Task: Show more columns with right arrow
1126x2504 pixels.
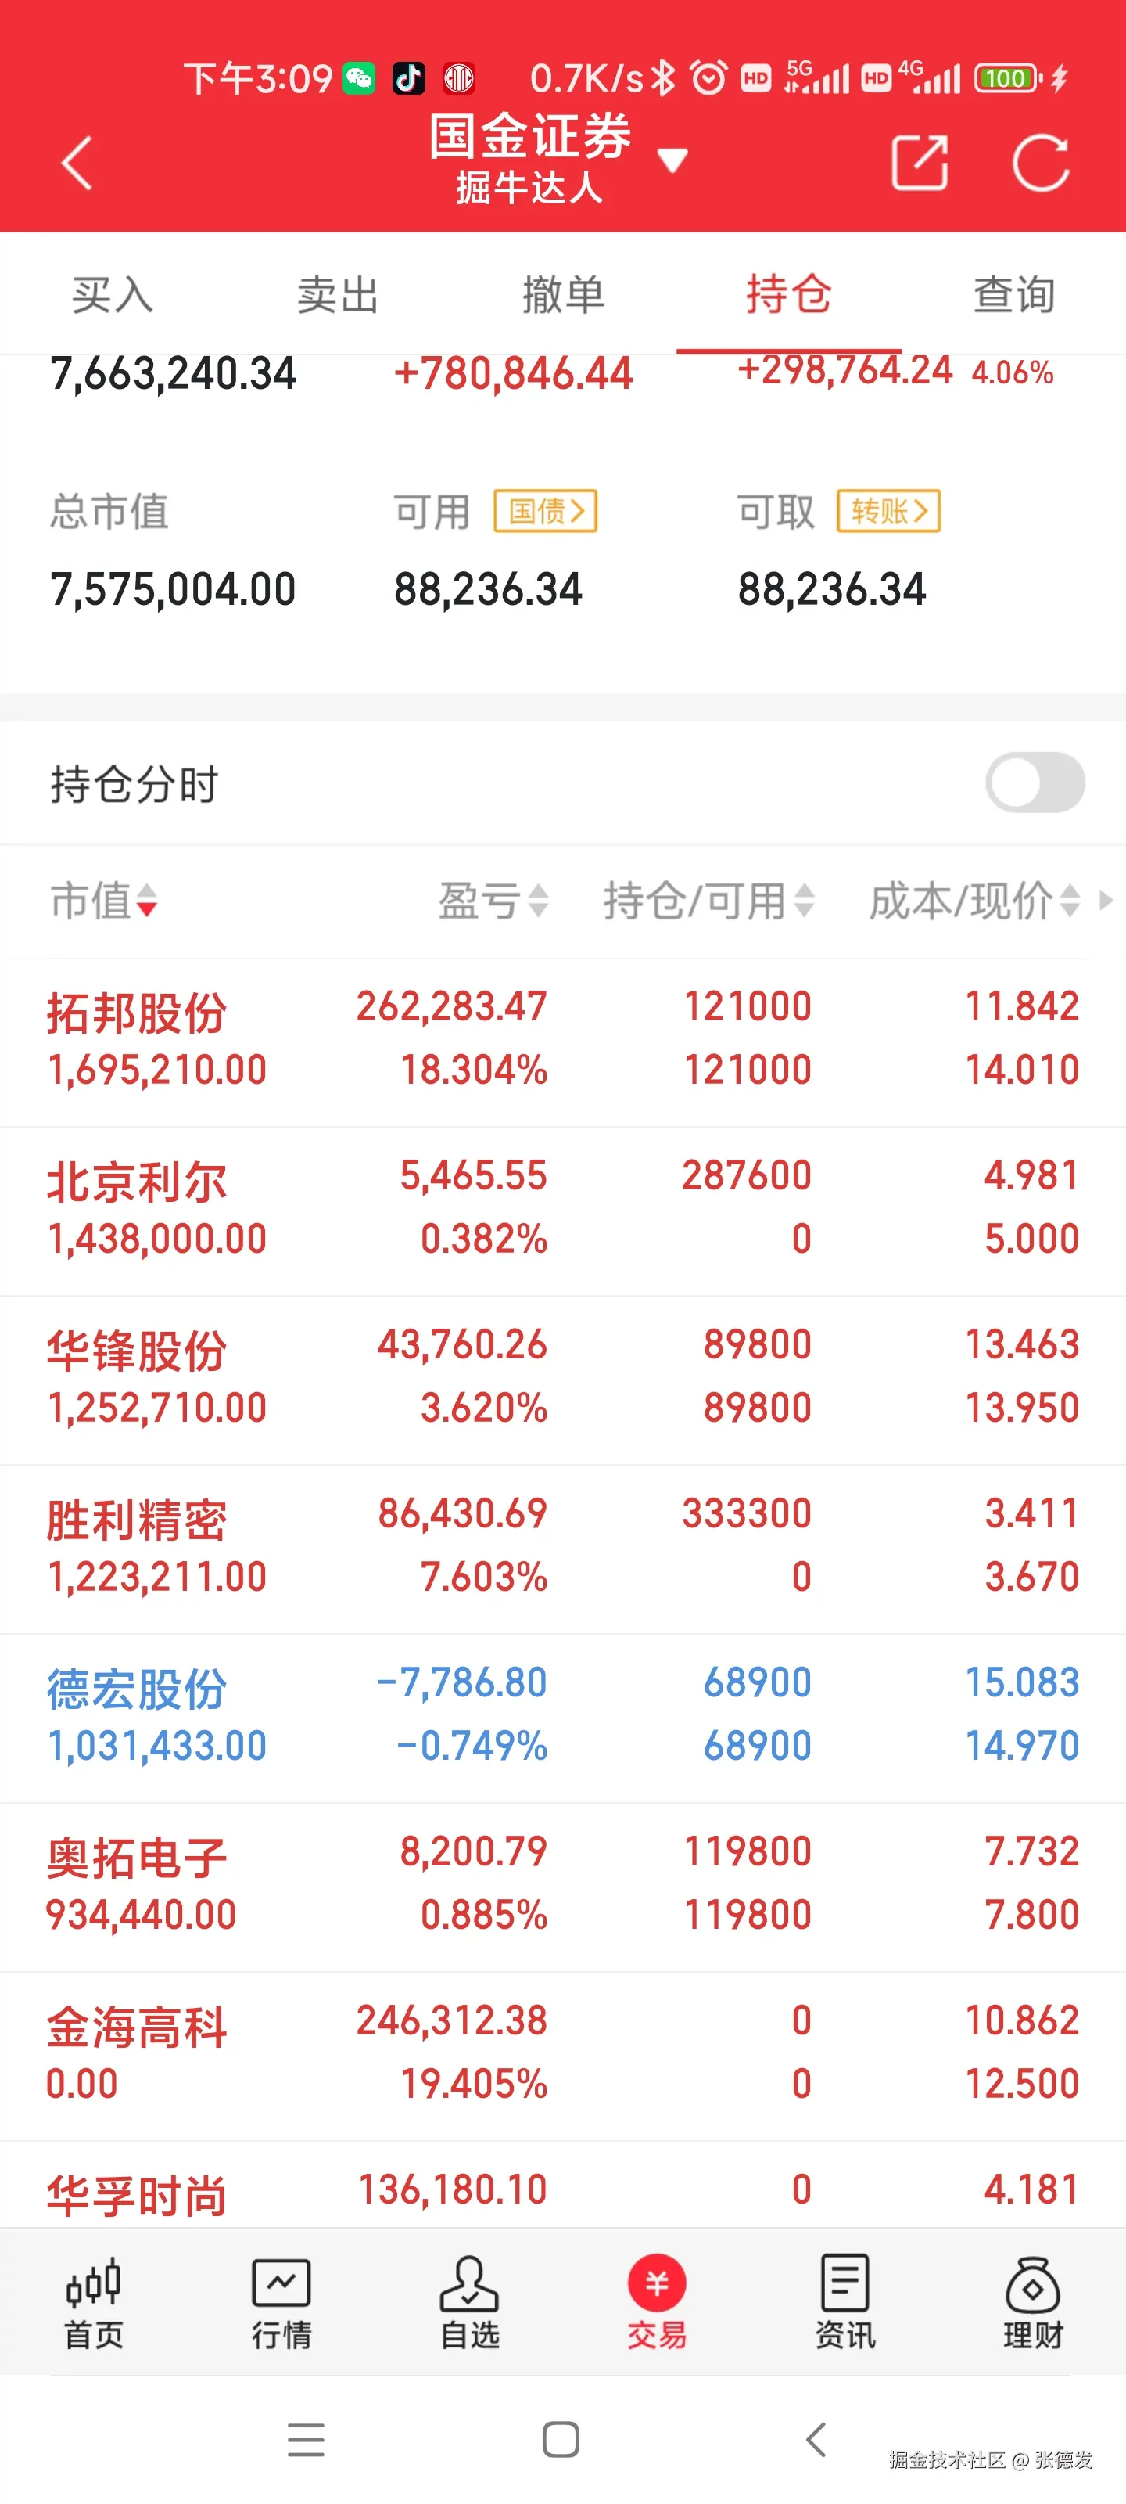Action: tap(1106, 901)
